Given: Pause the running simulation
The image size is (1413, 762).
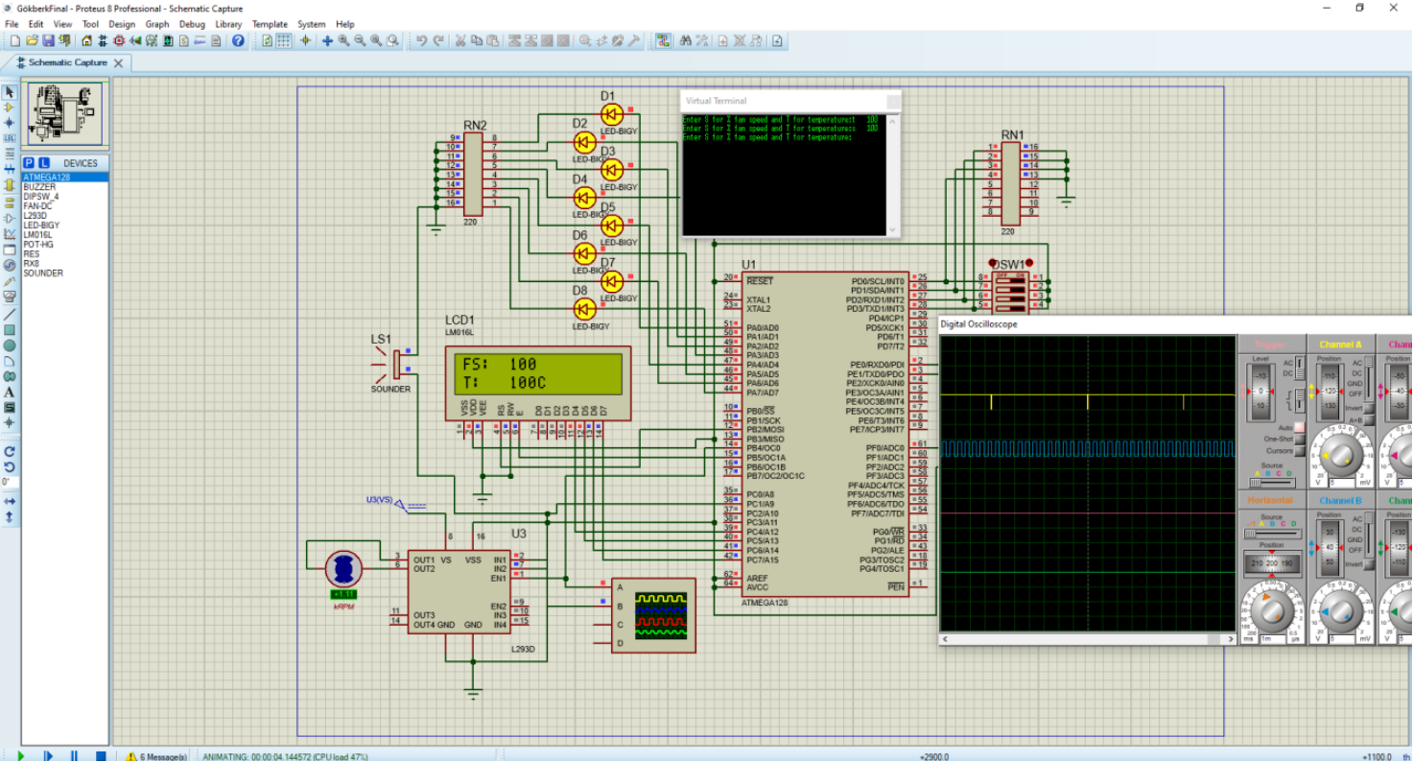Looking at the screenshot, I should click(74, 755).
